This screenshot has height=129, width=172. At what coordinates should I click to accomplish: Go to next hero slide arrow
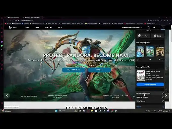[x=166, y=96]
